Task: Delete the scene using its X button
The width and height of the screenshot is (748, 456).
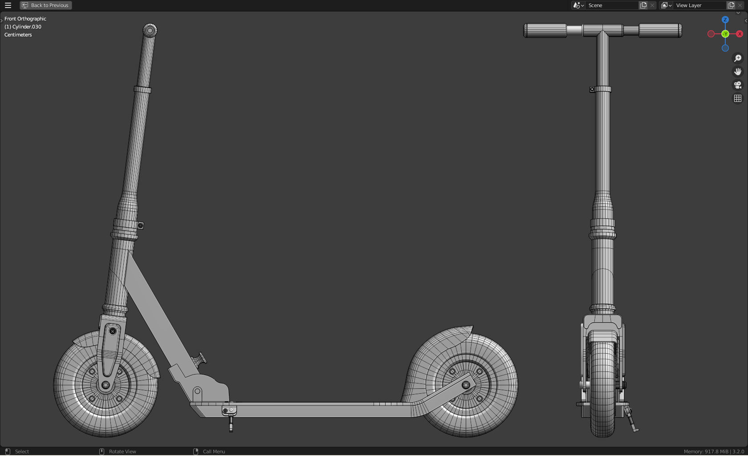Action: [652, 5]
